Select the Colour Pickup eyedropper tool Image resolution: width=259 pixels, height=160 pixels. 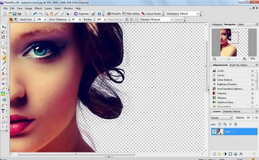point(4,63)
